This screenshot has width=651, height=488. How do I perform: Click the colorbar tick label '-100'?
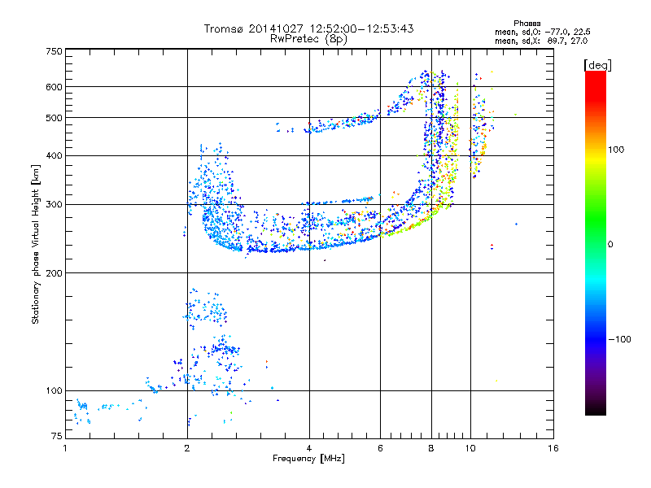coord(619,339)
